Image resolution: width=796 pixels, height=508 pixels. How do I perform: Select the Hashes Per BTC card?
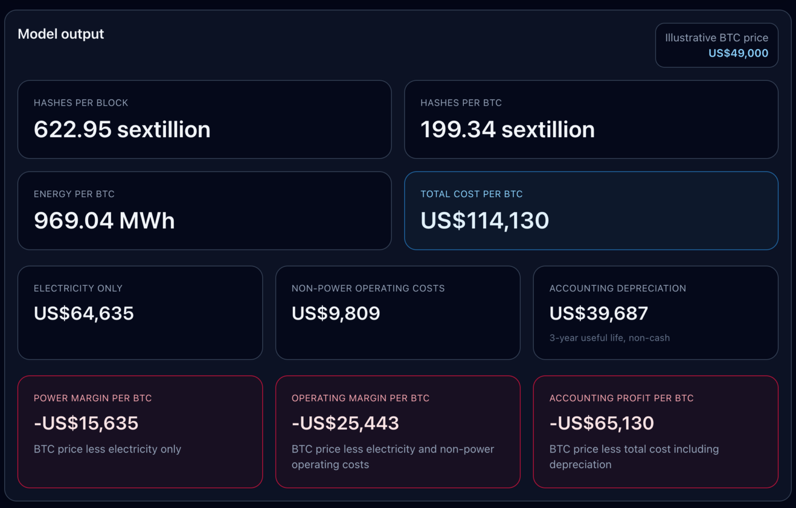coord(591,119)
